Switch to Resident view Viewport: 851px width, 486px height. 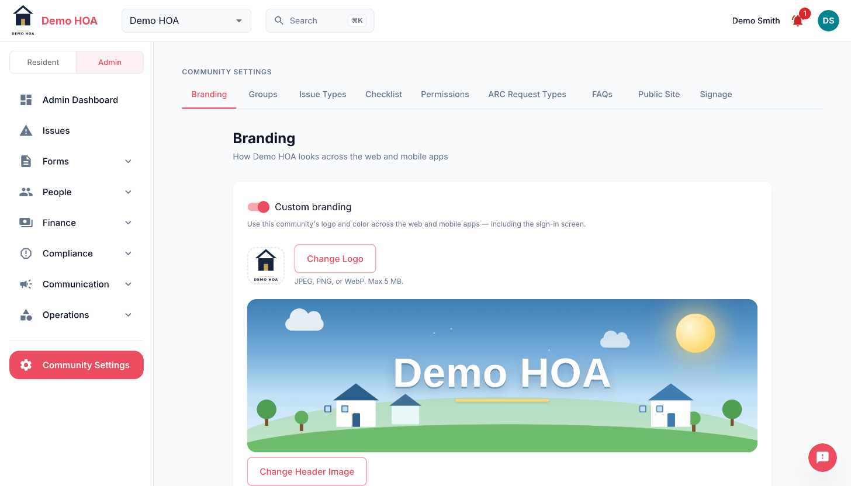pyautogui.click(x=43, y=63)
